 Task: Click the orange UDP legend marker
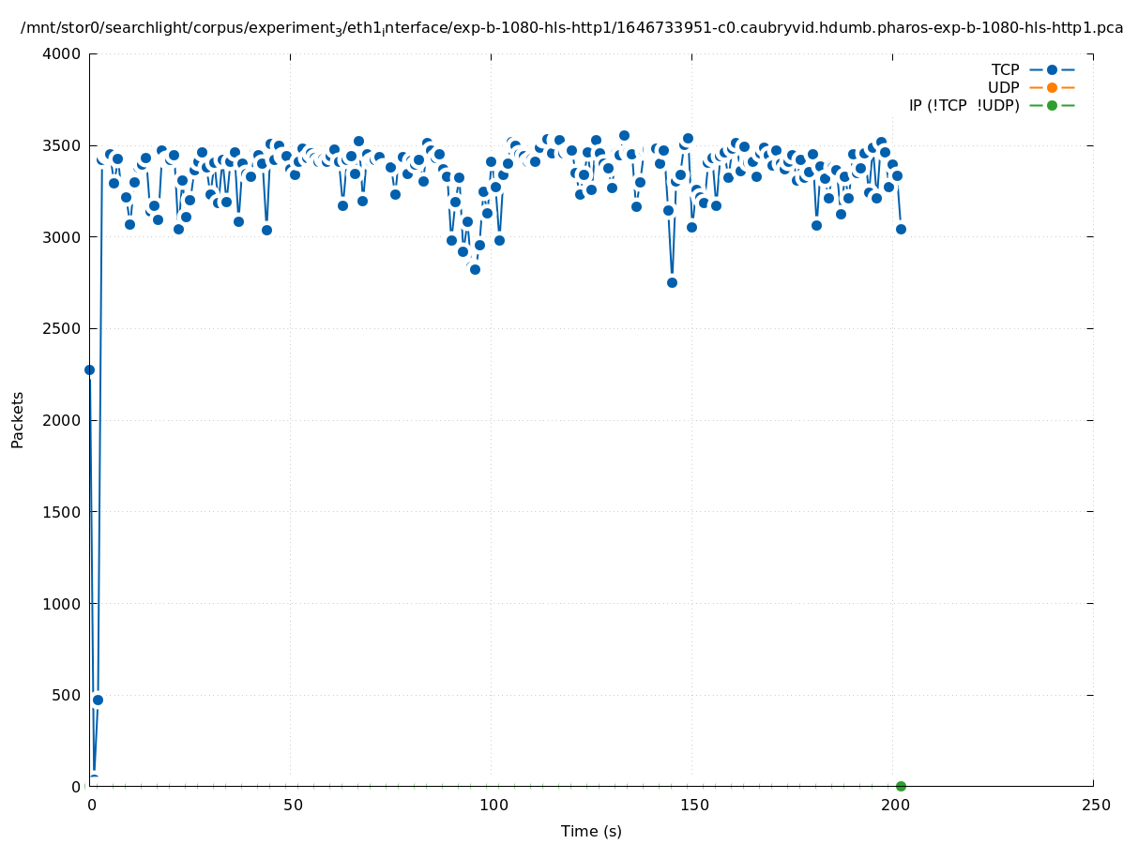click(x=1052, y=87)
